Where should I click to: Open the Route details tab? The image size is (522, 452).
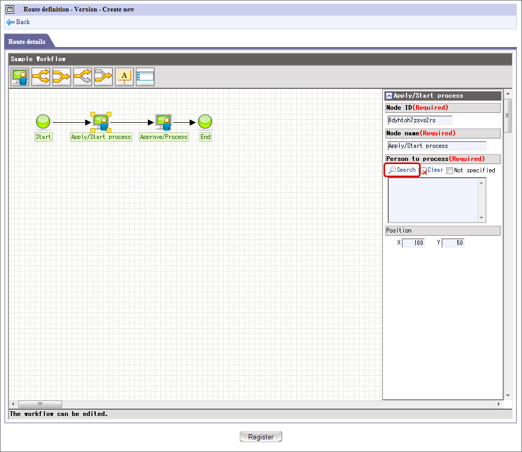(x=27, y=42)
